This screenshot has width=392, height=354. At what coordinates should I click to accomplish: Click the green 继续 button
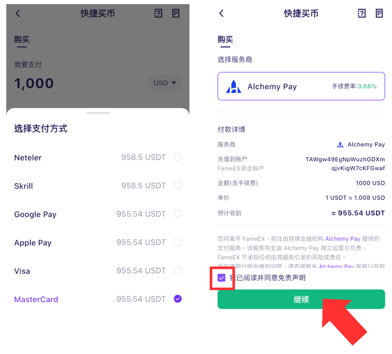301,299
